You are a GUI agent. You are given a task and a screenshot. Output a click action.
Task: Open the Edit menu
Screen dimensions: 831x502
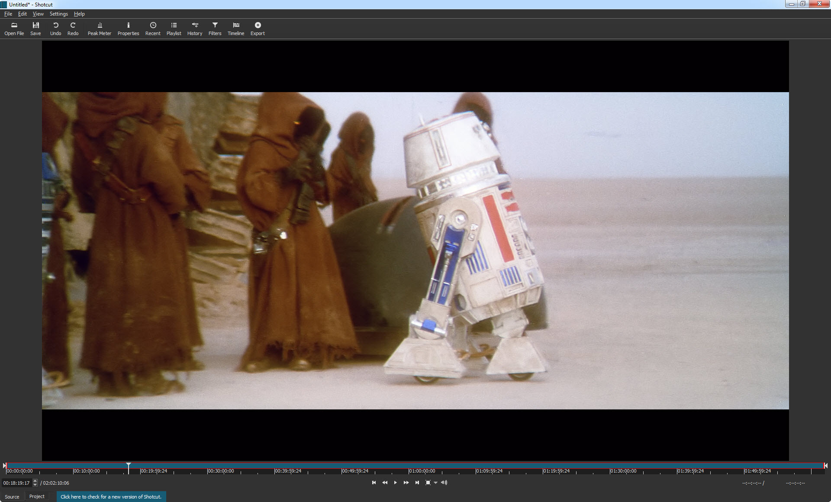pos(23,14)
